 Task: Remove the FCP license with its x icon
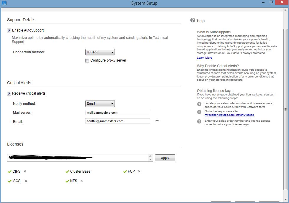[x=139, y=171]
